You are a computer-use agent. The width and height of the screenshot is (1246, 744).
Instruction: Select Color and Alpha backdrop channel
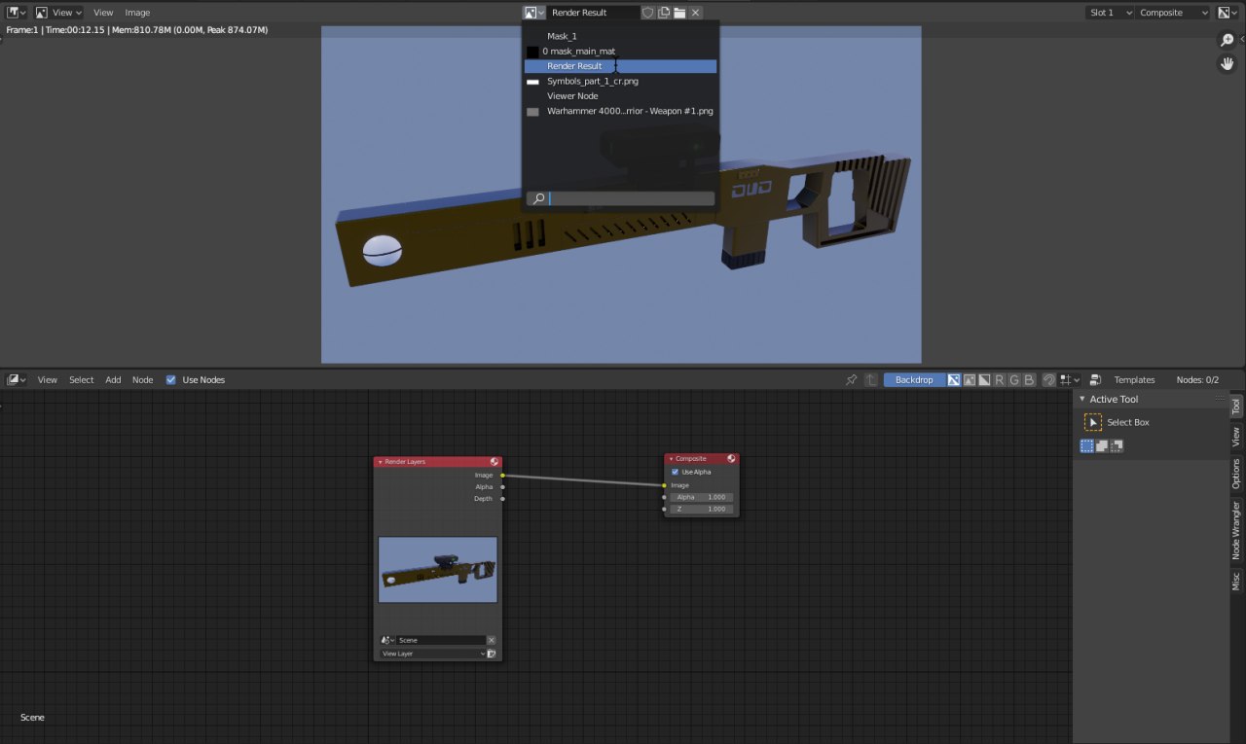point(954,380)
